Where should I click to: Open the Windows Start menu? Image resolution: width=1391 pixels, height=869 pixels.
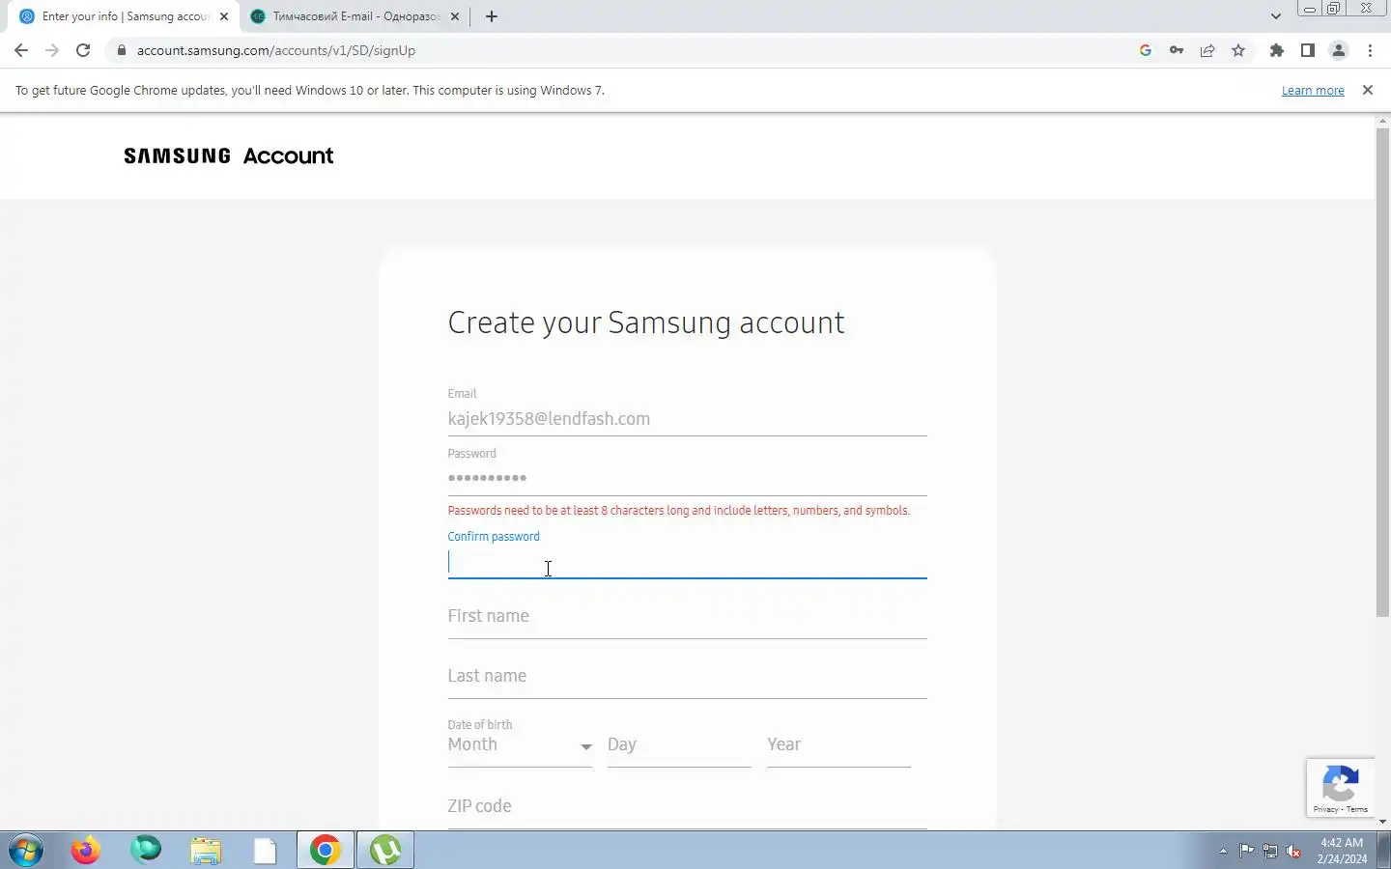[x=26, y=851]
